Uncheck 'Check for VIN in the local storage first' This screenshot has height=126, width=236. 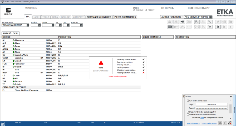[188, 112]
